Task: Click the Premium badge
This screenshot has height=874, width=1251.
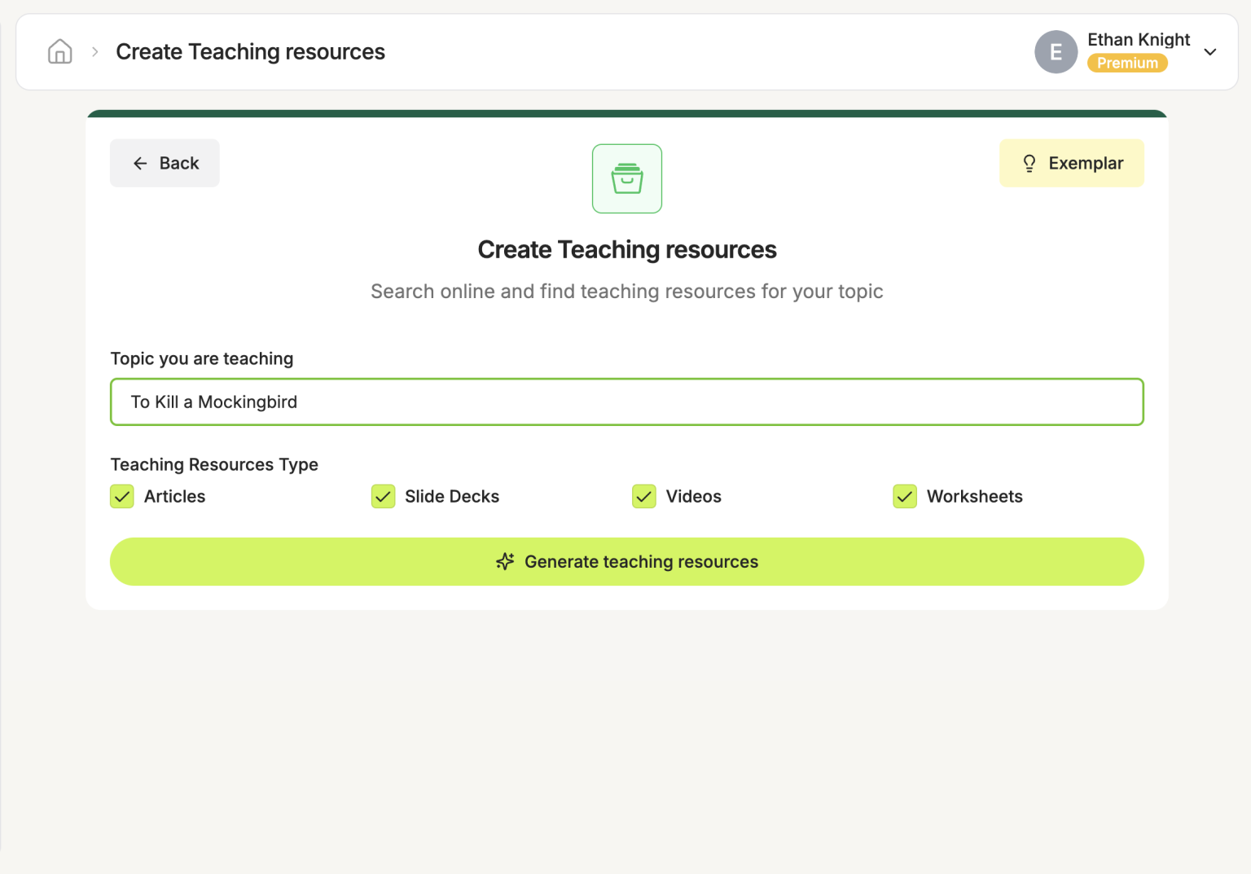Action: tap(1127, 63)
